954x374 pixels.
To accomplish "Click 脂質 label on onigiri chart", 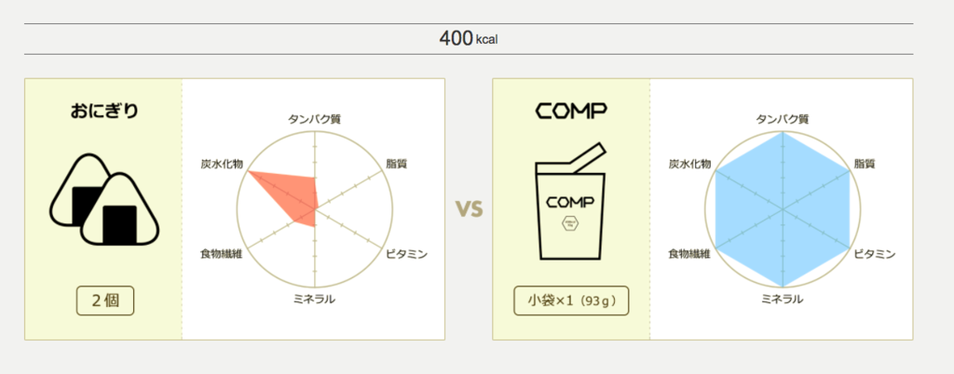I will pos(396,164).
